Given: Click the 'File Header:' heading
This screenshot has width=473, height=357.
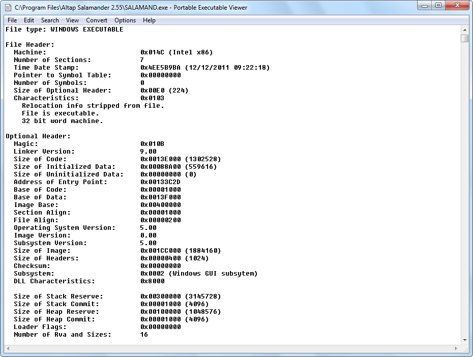Looking at the screenshot, I should point(30,45).
